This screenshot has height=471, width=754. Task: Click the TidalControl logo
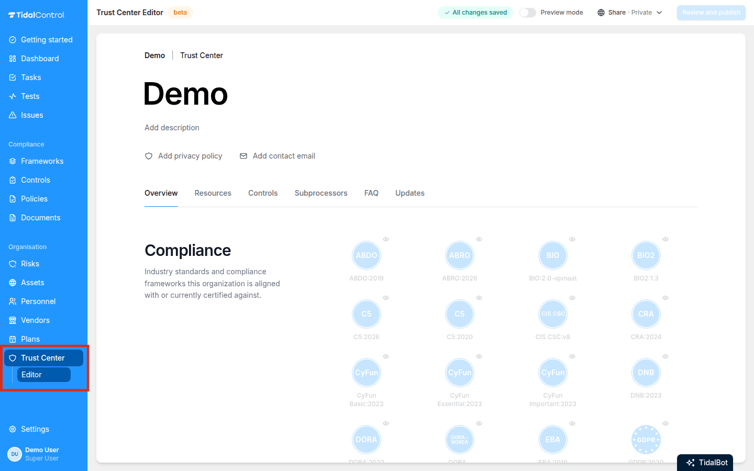coord(36,15)
